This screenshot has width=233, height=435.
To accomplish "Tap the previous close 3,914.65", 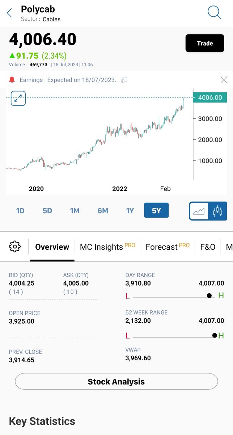I will 22,360.
